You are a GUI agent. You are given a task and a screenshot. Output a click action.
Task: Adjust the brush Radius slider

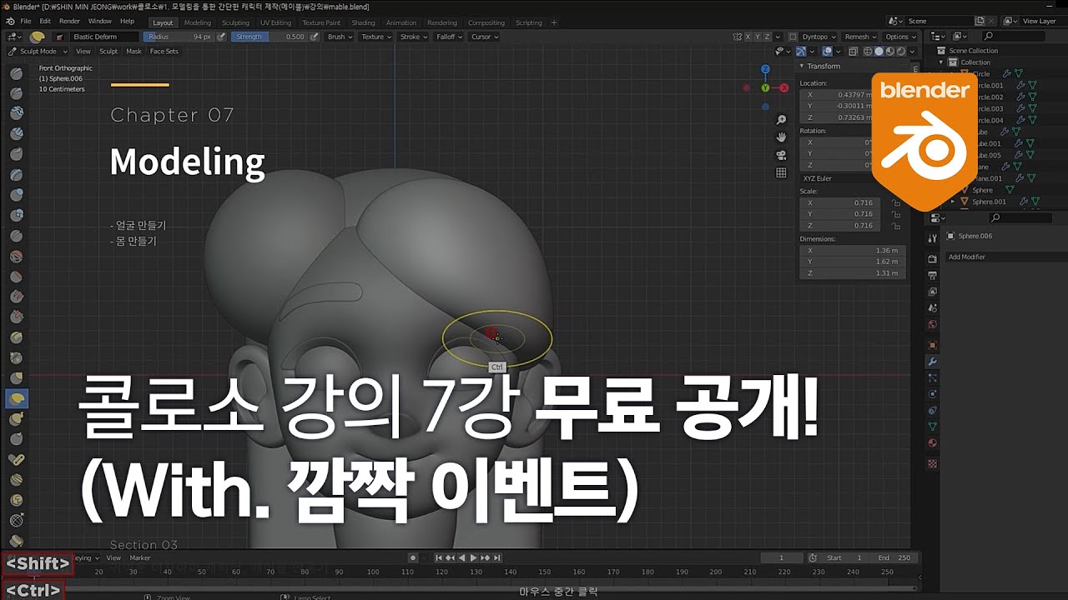(179, 37)
